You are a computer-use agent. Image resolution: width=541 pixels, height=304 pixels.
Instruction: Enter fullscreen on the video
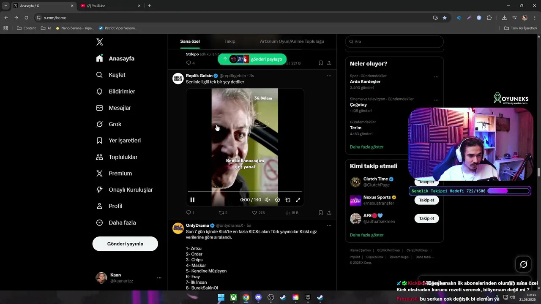coord(298,200)
